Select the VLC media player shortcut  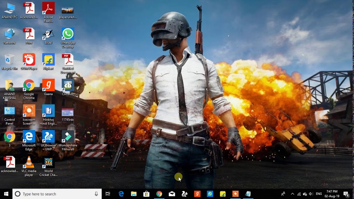[x=29, y=167]
